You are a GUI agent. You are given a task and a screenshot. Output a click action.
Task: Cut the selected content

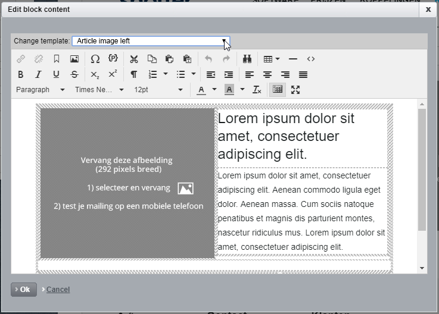tap(134, 59)
